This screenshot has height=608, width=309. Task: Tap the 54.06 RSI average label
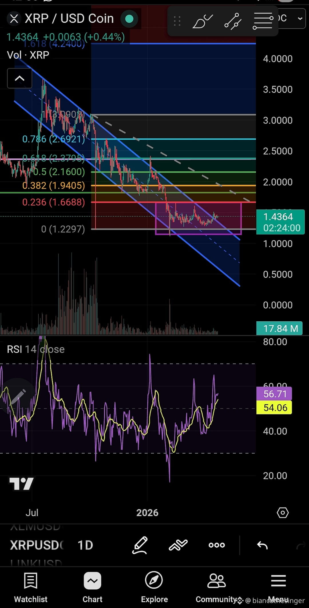(274, 408)
